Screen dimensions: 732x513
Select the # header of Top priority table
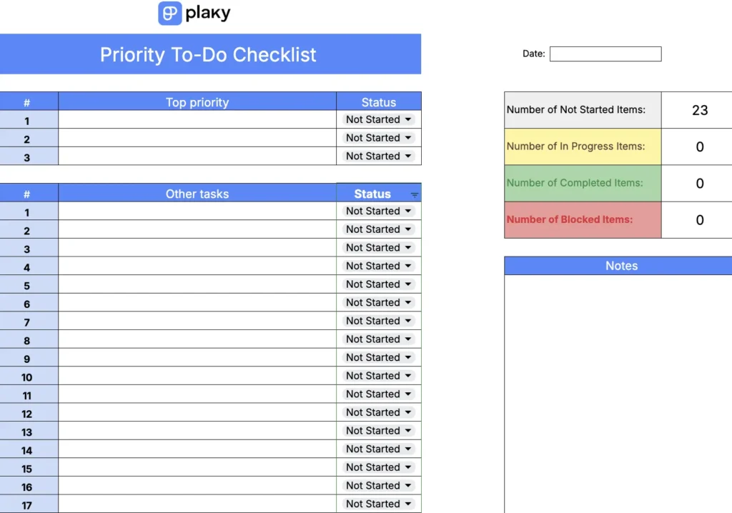coord(27,101)
